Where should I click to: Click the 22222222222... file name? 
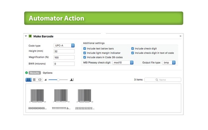click(85, 108)
